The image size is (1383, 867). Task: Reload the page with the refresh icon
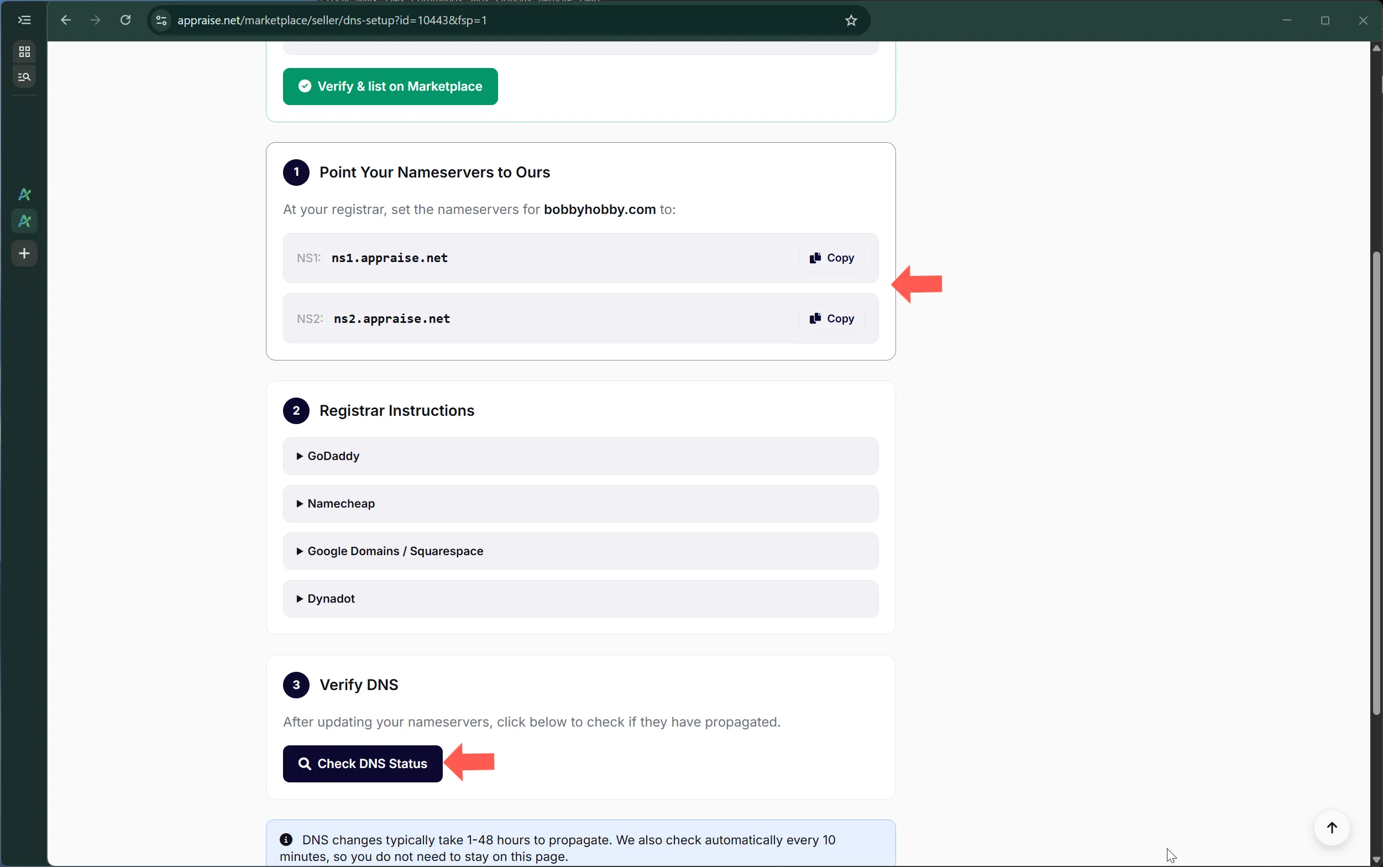[125, 20]
